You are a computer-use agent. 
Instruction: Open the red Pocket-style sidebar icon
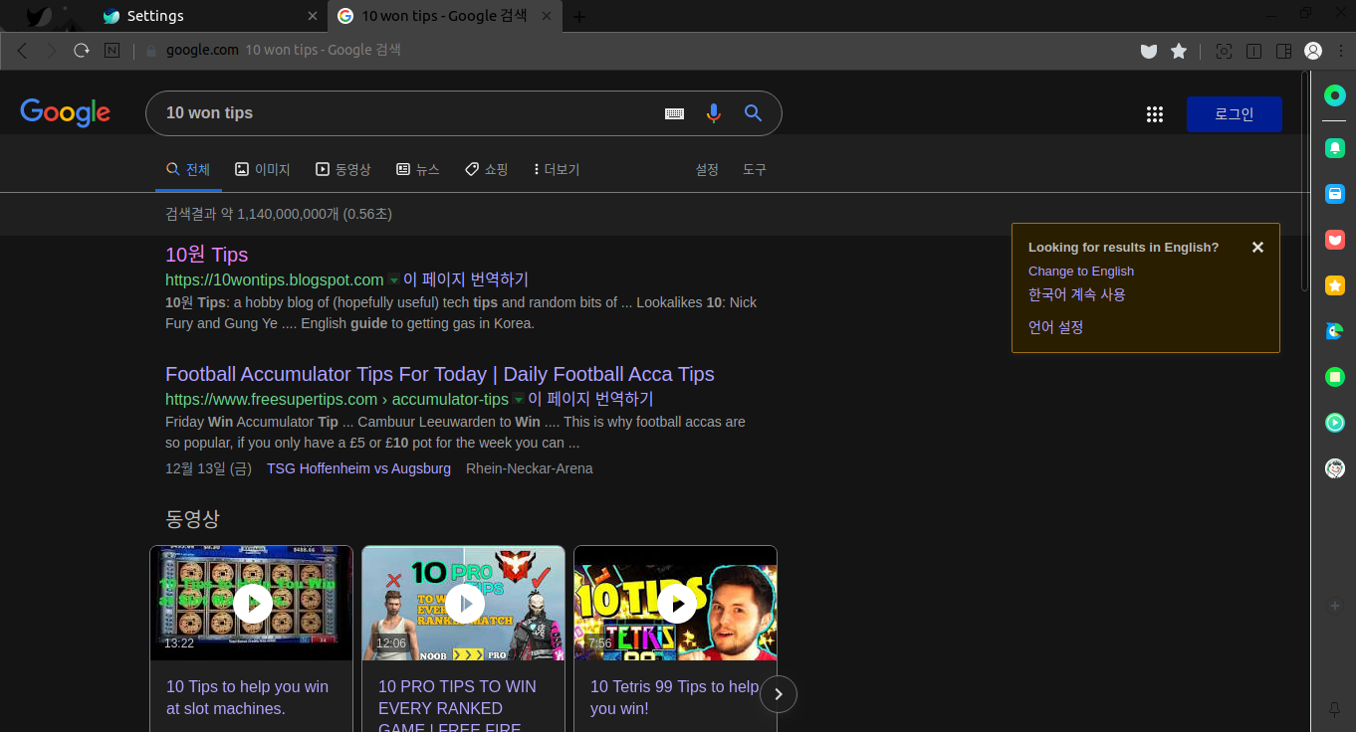(1335, 240)
